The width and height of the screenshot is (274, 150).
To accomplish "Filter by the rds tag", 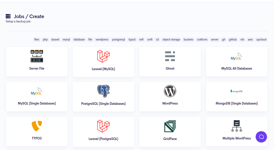I will (x=242, y=39).
